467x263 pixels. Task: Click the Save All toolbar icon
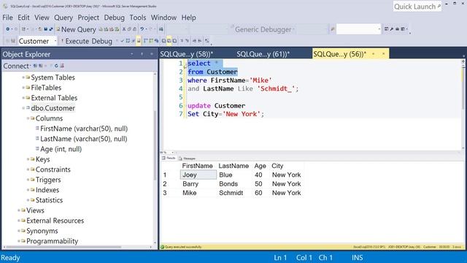point(51,29)
